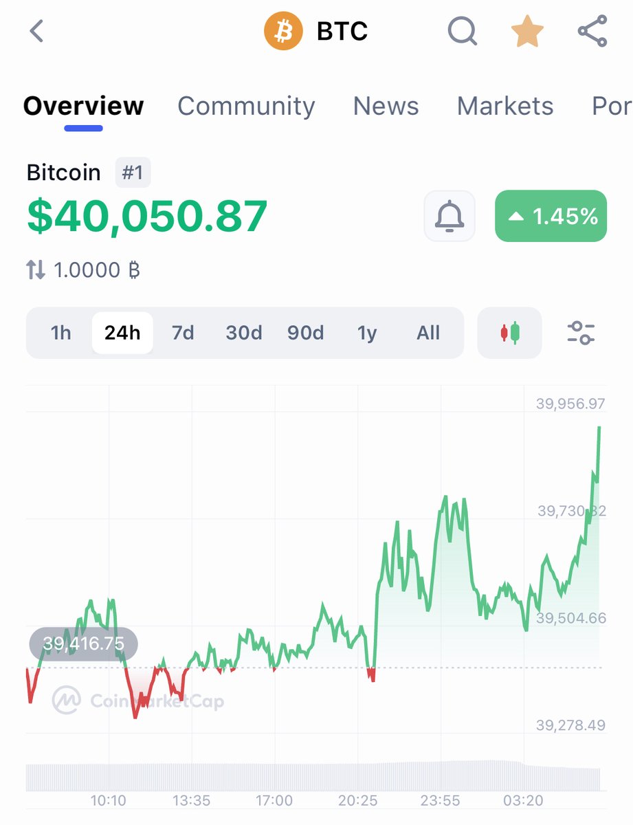Select the 1h time range
Viewport: 633px width, 825px height.
61,333
